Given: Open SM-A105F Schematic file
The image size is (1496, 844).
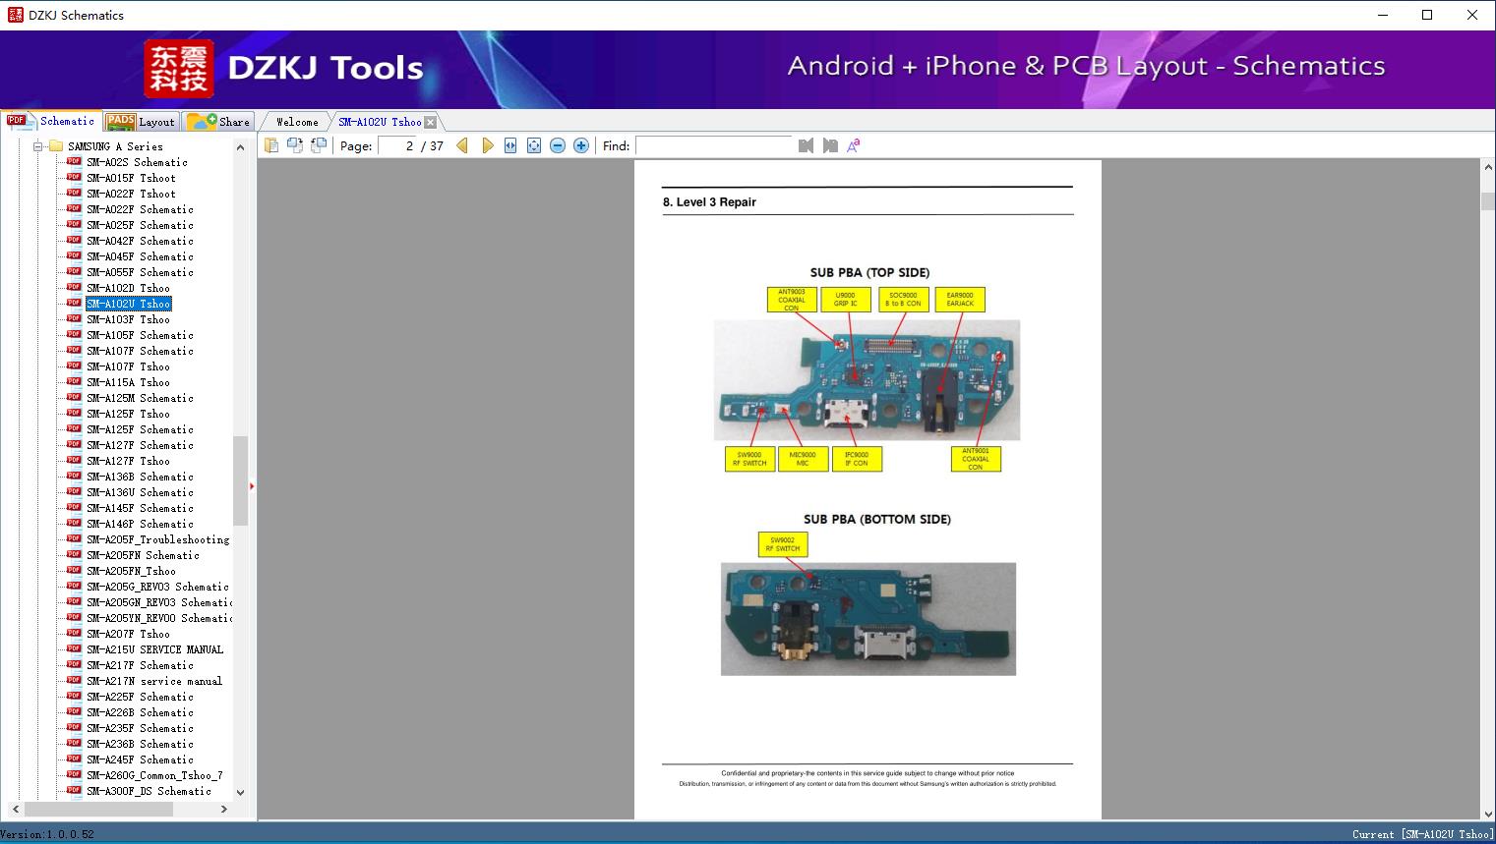Looking at the screenshot, I should pos(140,335).
